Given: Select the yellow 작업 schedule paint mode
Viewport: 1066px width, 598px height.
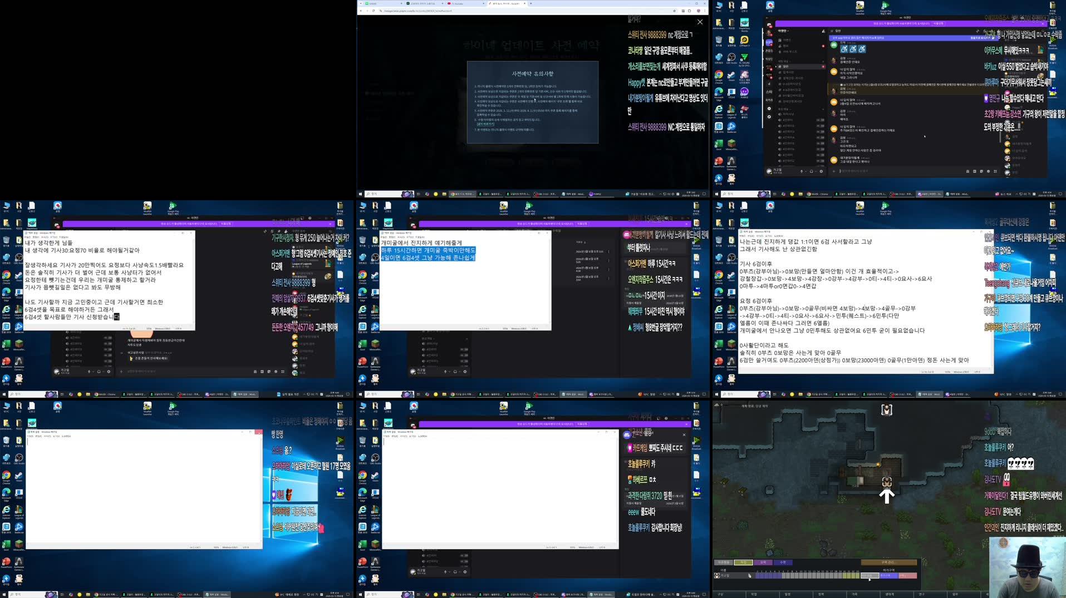Looking at the screenshot, I should (743, 562).
